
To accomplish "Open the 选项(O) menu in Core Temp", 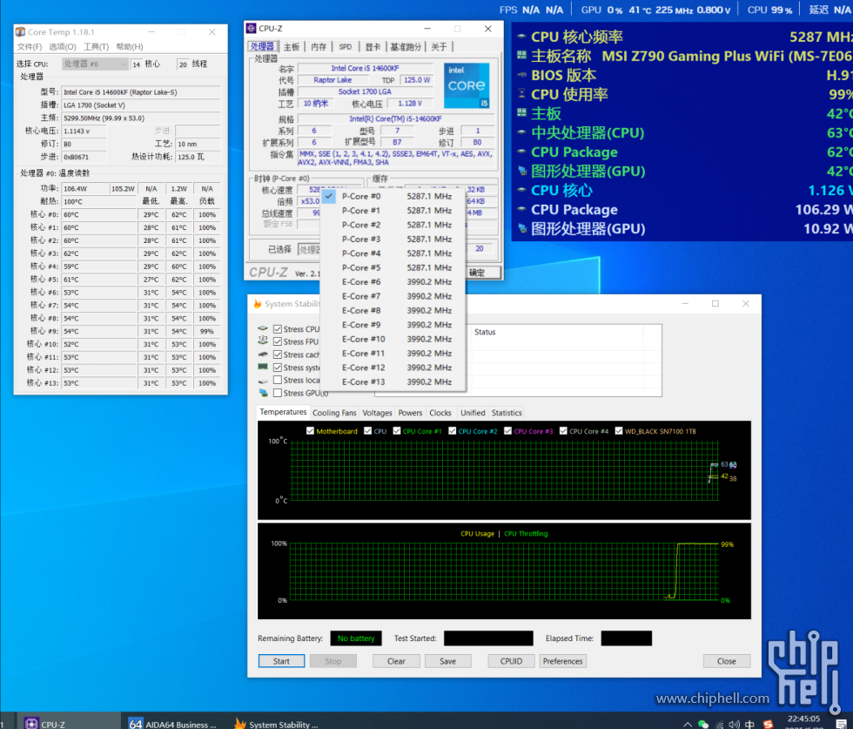I will coord(63,47).
